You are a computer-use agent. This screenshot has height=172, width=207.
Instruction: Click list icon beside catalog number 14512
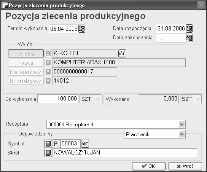point(48,81)
